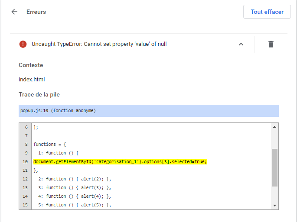297x222 pixels.
Task: Click the 'Erreurs' page title
Action: tap(36, 12)
